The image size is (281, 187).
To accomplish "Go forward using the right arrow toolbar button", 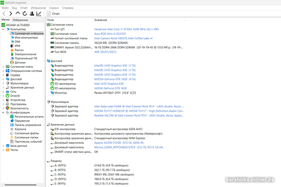I will point(11,14).
